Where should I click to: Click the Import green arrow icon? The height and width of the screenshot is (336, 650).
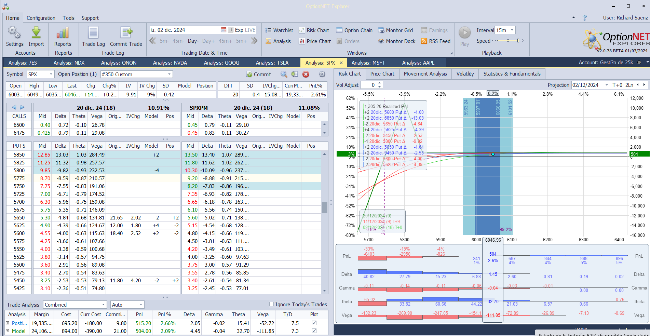tap(36, 33)
